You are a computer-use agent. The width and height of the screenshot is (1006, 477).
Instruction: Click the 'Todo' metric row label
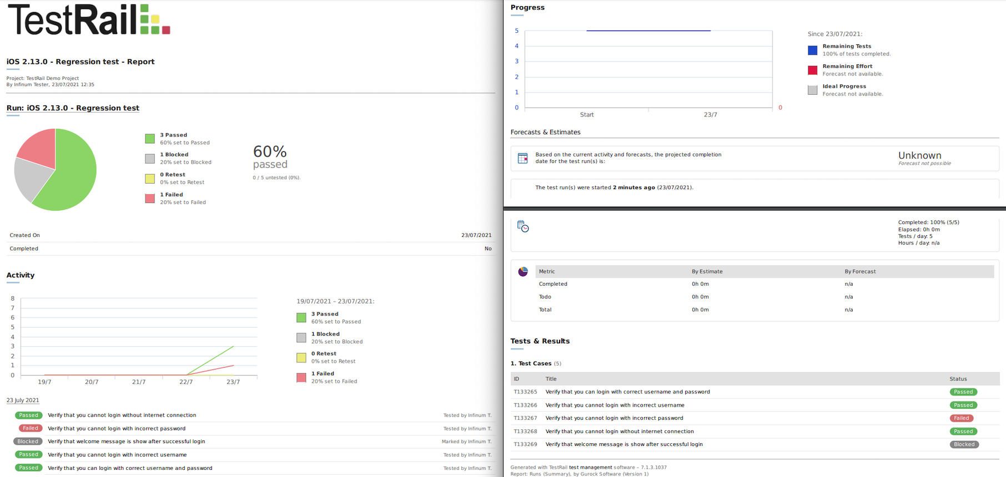tap(545, 297)
